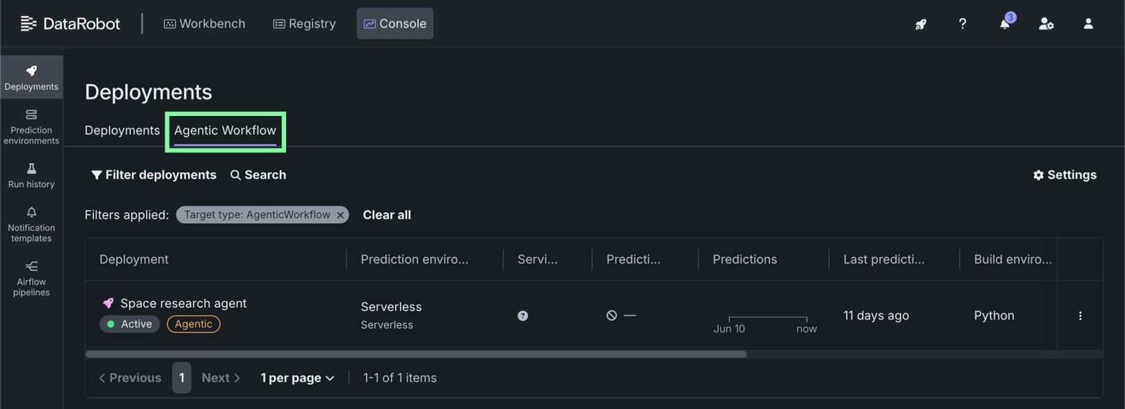This screenshot has width=1125, height=409.
Task: Click the help question-mark icon in the top bar
Action: 962,24
